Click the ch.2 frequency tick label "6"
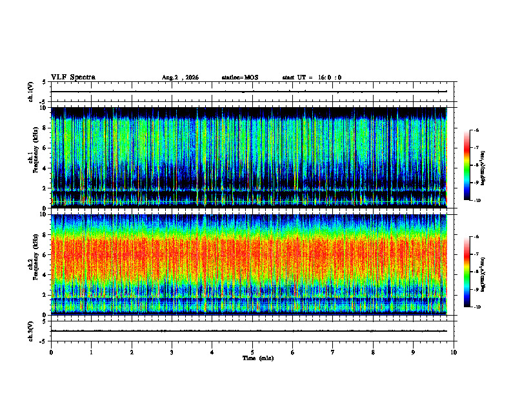The width and height of the screenshot is (511, 395). coord(45,255)
